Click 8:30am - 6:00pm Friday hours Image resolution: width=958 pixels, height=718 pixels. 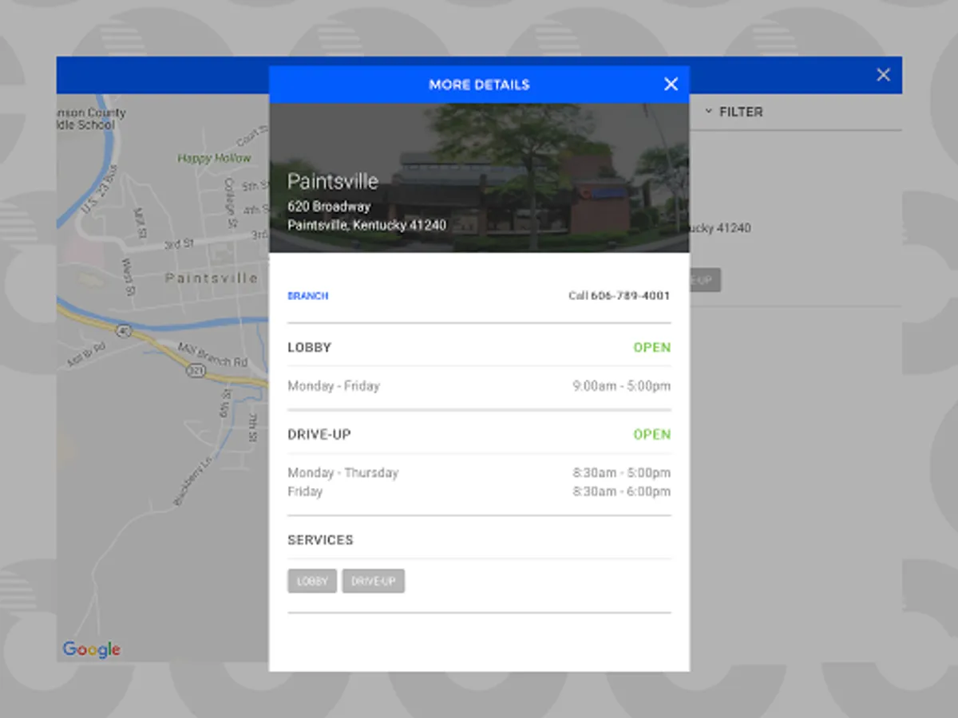(x=621, y=491)
